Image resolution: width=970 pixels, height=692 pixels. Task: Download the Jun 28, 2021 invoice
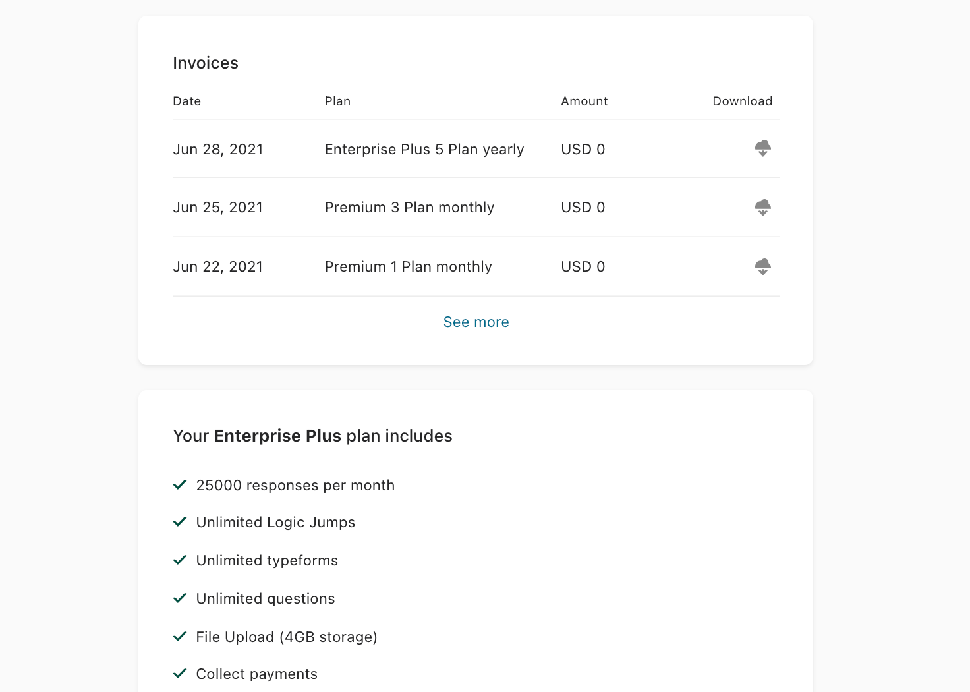762,148
